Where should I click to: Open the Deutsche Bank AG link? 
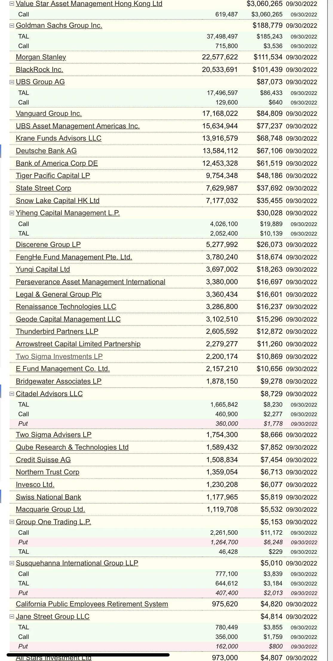coord(46,151)
